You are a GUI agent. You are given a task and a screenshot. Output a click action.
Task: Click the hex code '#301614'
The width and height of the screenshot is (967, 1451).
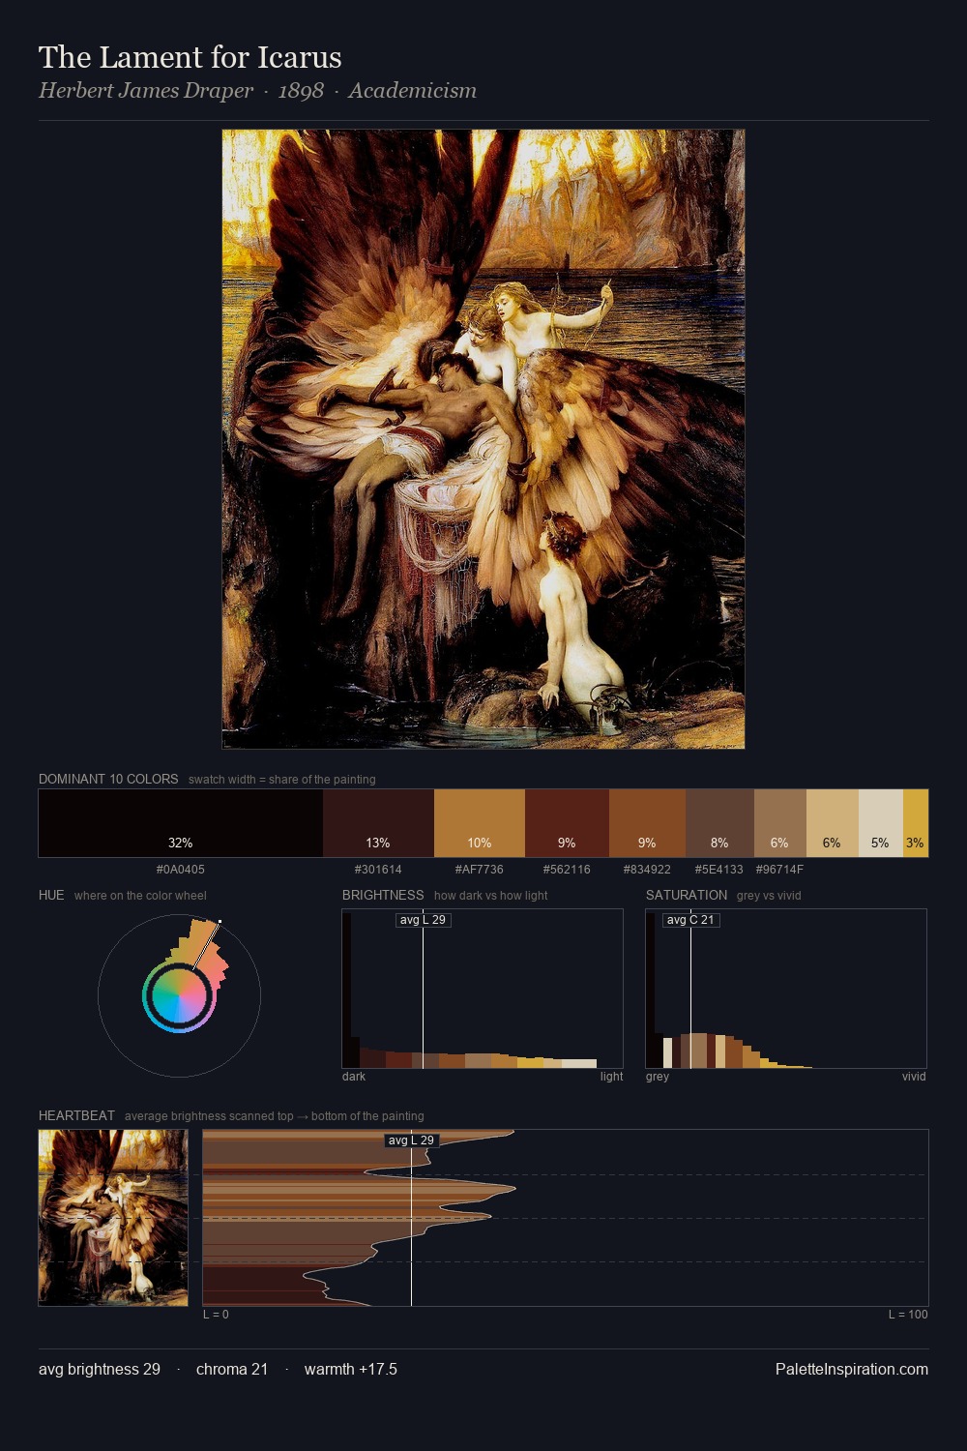pos(378,869)
